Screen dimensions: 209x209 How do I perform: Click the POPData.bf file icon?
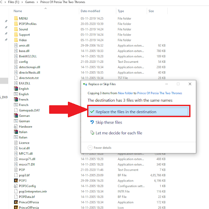pyautogui.click(x=16, y=197)
